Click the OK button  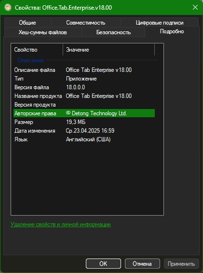(x=103, y=264)
